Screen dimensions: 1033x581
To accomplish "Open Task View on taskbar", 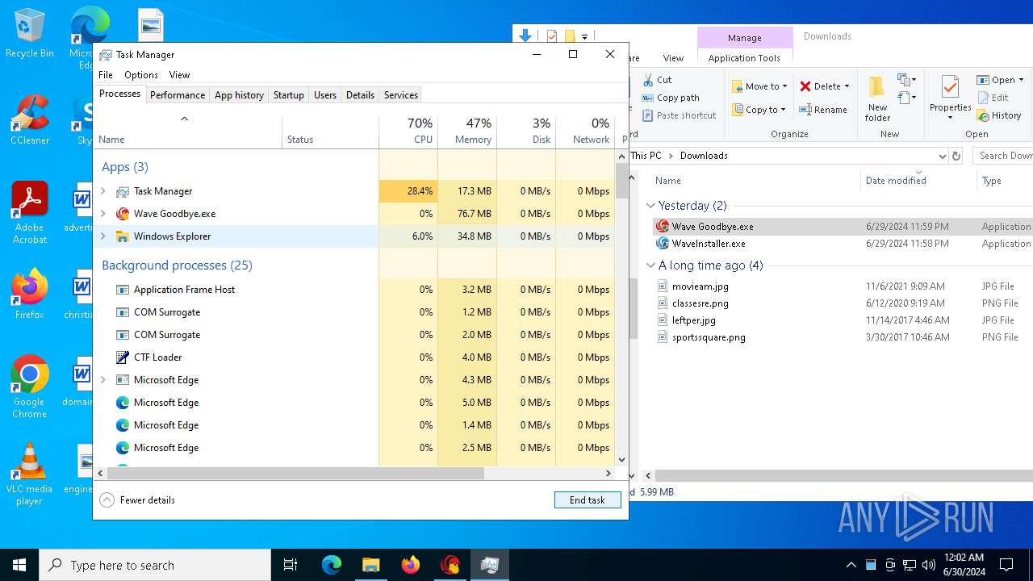I will [x=291, y=565].
